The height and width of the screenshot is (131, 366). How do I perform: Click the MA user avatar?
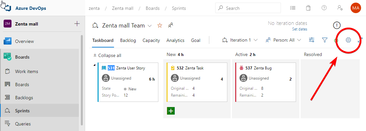(355, 8)
